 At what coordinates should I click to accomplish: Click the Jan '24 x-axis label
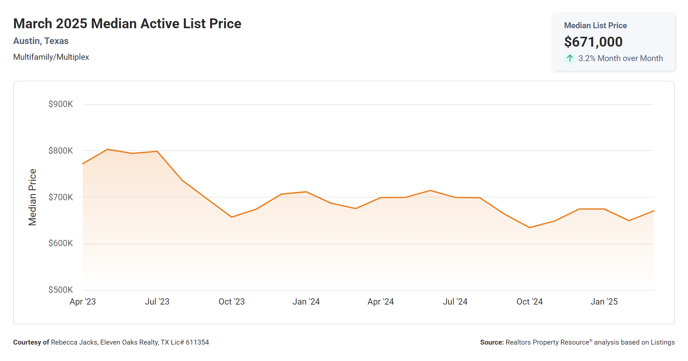tap(306, 302)
